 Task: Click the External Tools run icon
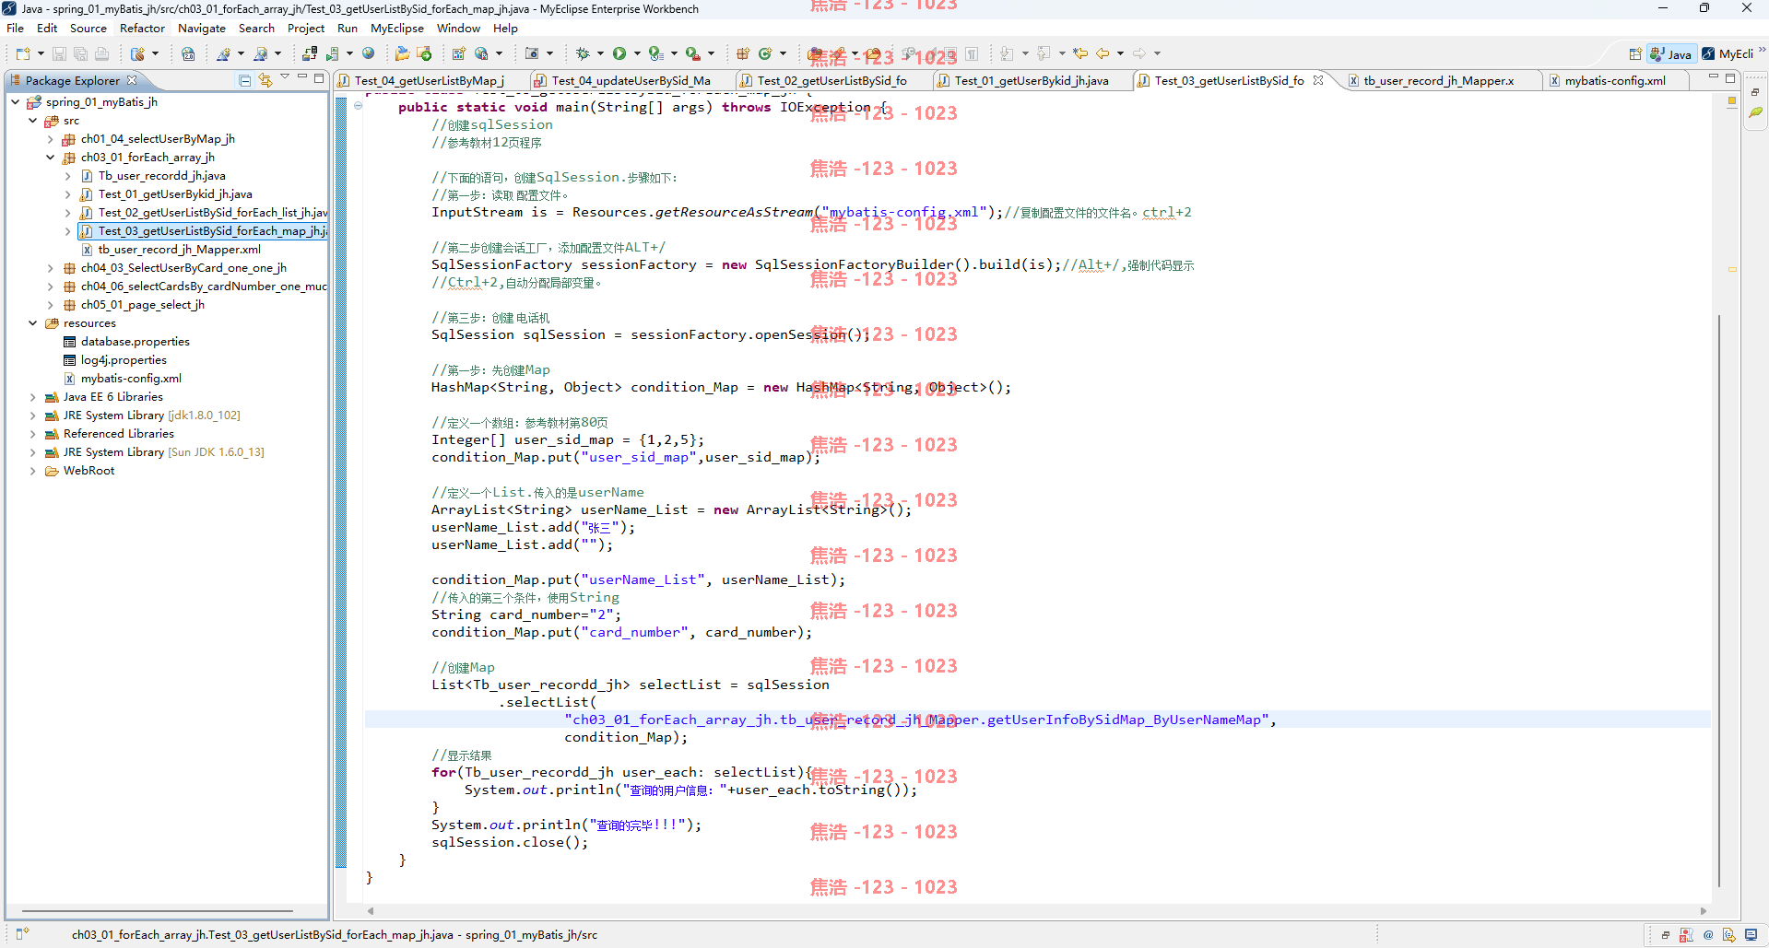[x=692, y=53]
